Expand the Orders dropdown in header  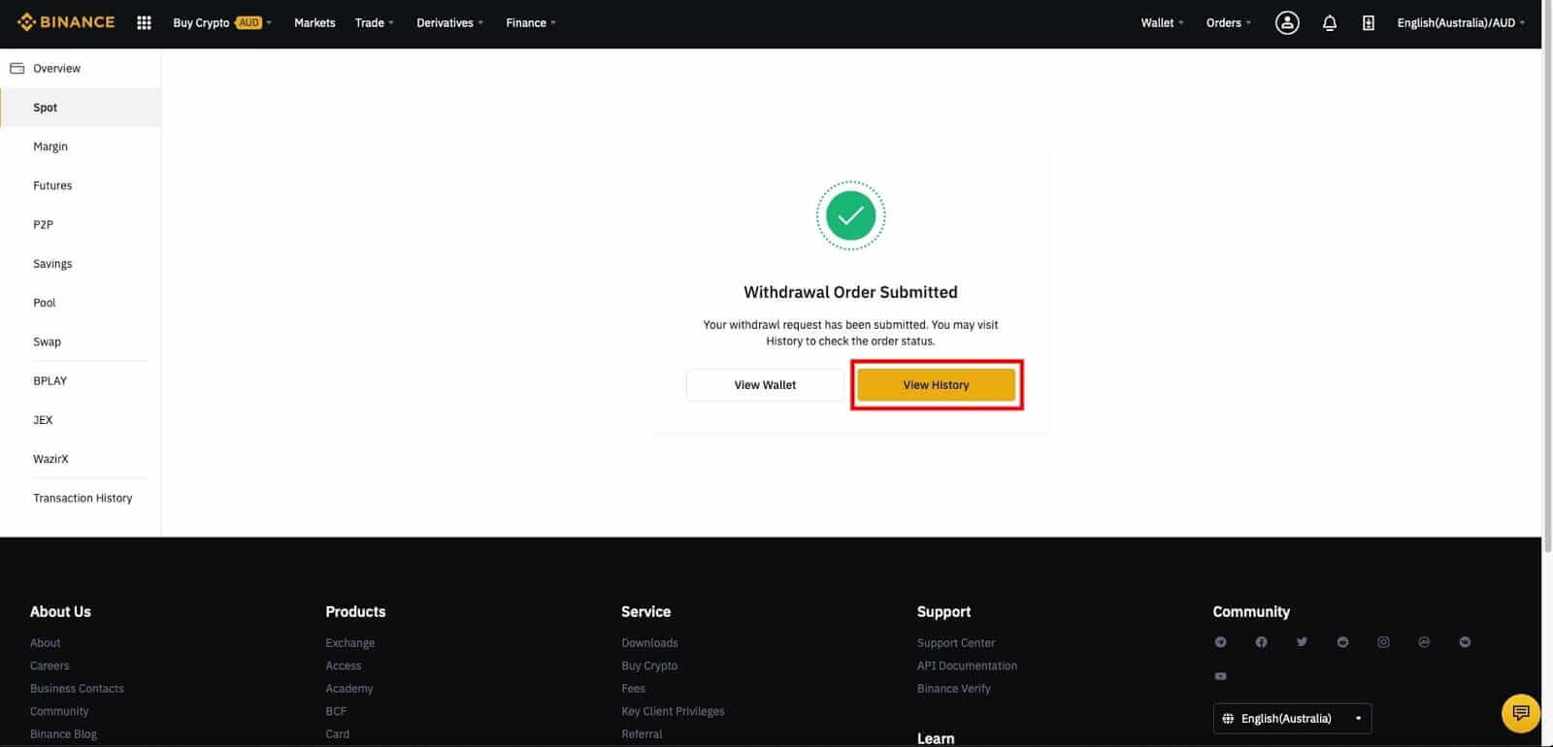pos(1229,22)
